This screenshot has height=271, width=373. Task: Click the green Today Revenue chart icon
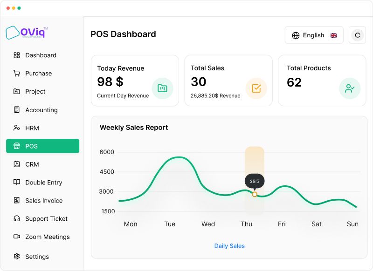pos(162,88)
